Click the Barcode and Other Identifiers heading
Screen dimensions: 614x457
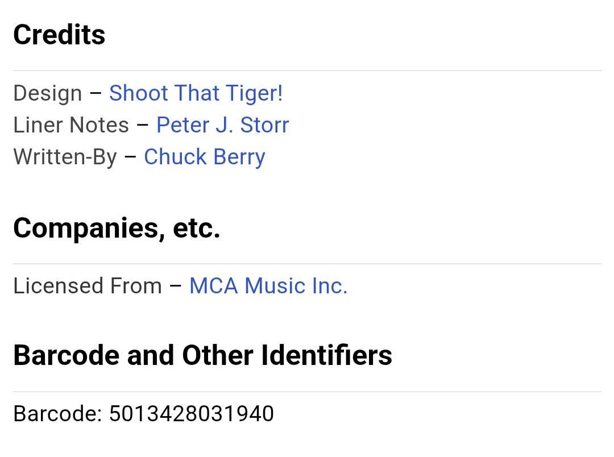(x=202, y=355)
